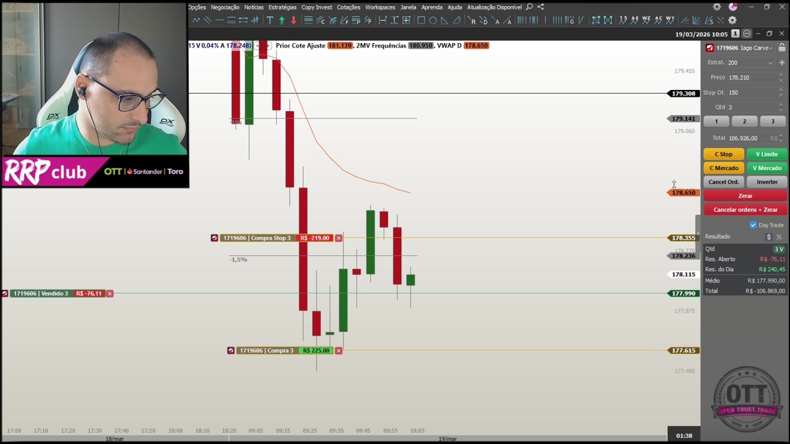This screenshot has width=790, height=444.
Task: Click the C Stop button
Action: tap(723, 154)
